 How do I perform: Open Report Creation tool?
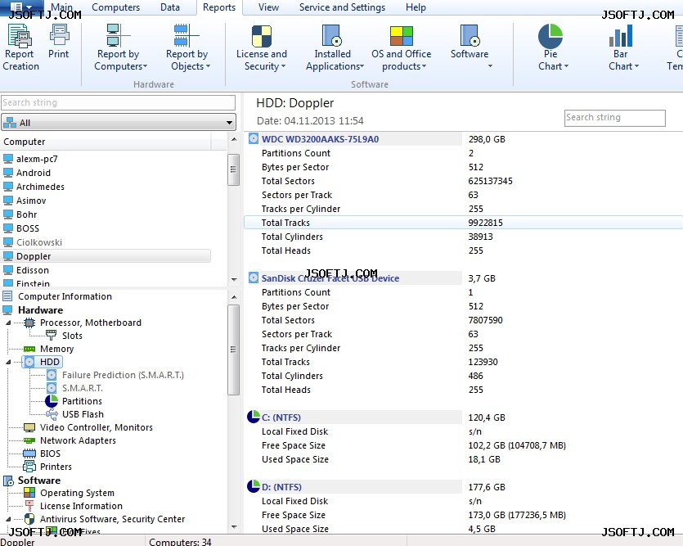[x=20, y=47]
